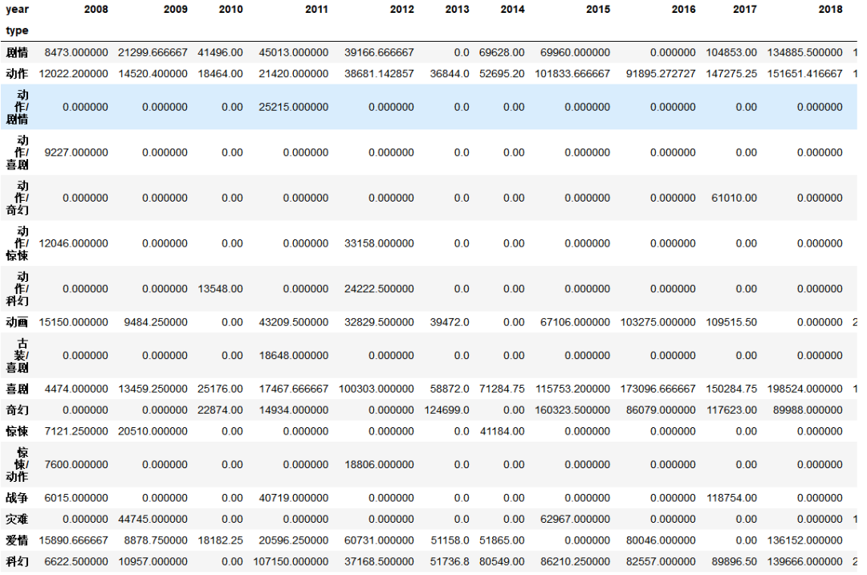Click the 2011 column header
This screenshot has width=867, height=575.
tap(316, 10)
